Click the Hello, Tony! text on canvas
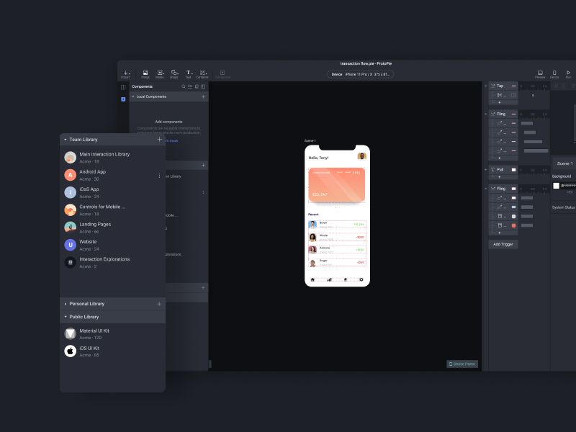576x432 pixels. (318, 158)
